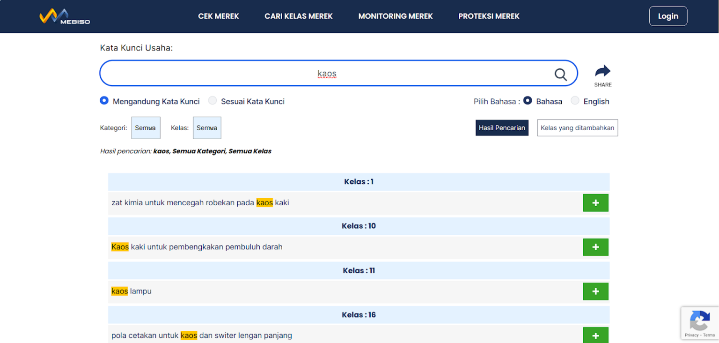
Task: Switch to 'Kelas yang ditambahkan' tab
Action: (x=577, y=128)
